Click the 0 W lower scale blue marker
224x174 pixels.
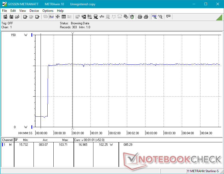32,127
